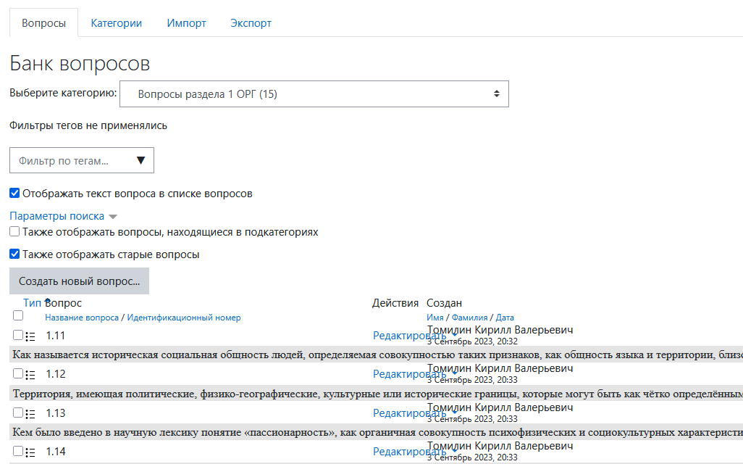Switch to the Вопросы tab
Viewport: 743px width, 464px height.
(43, 22)
